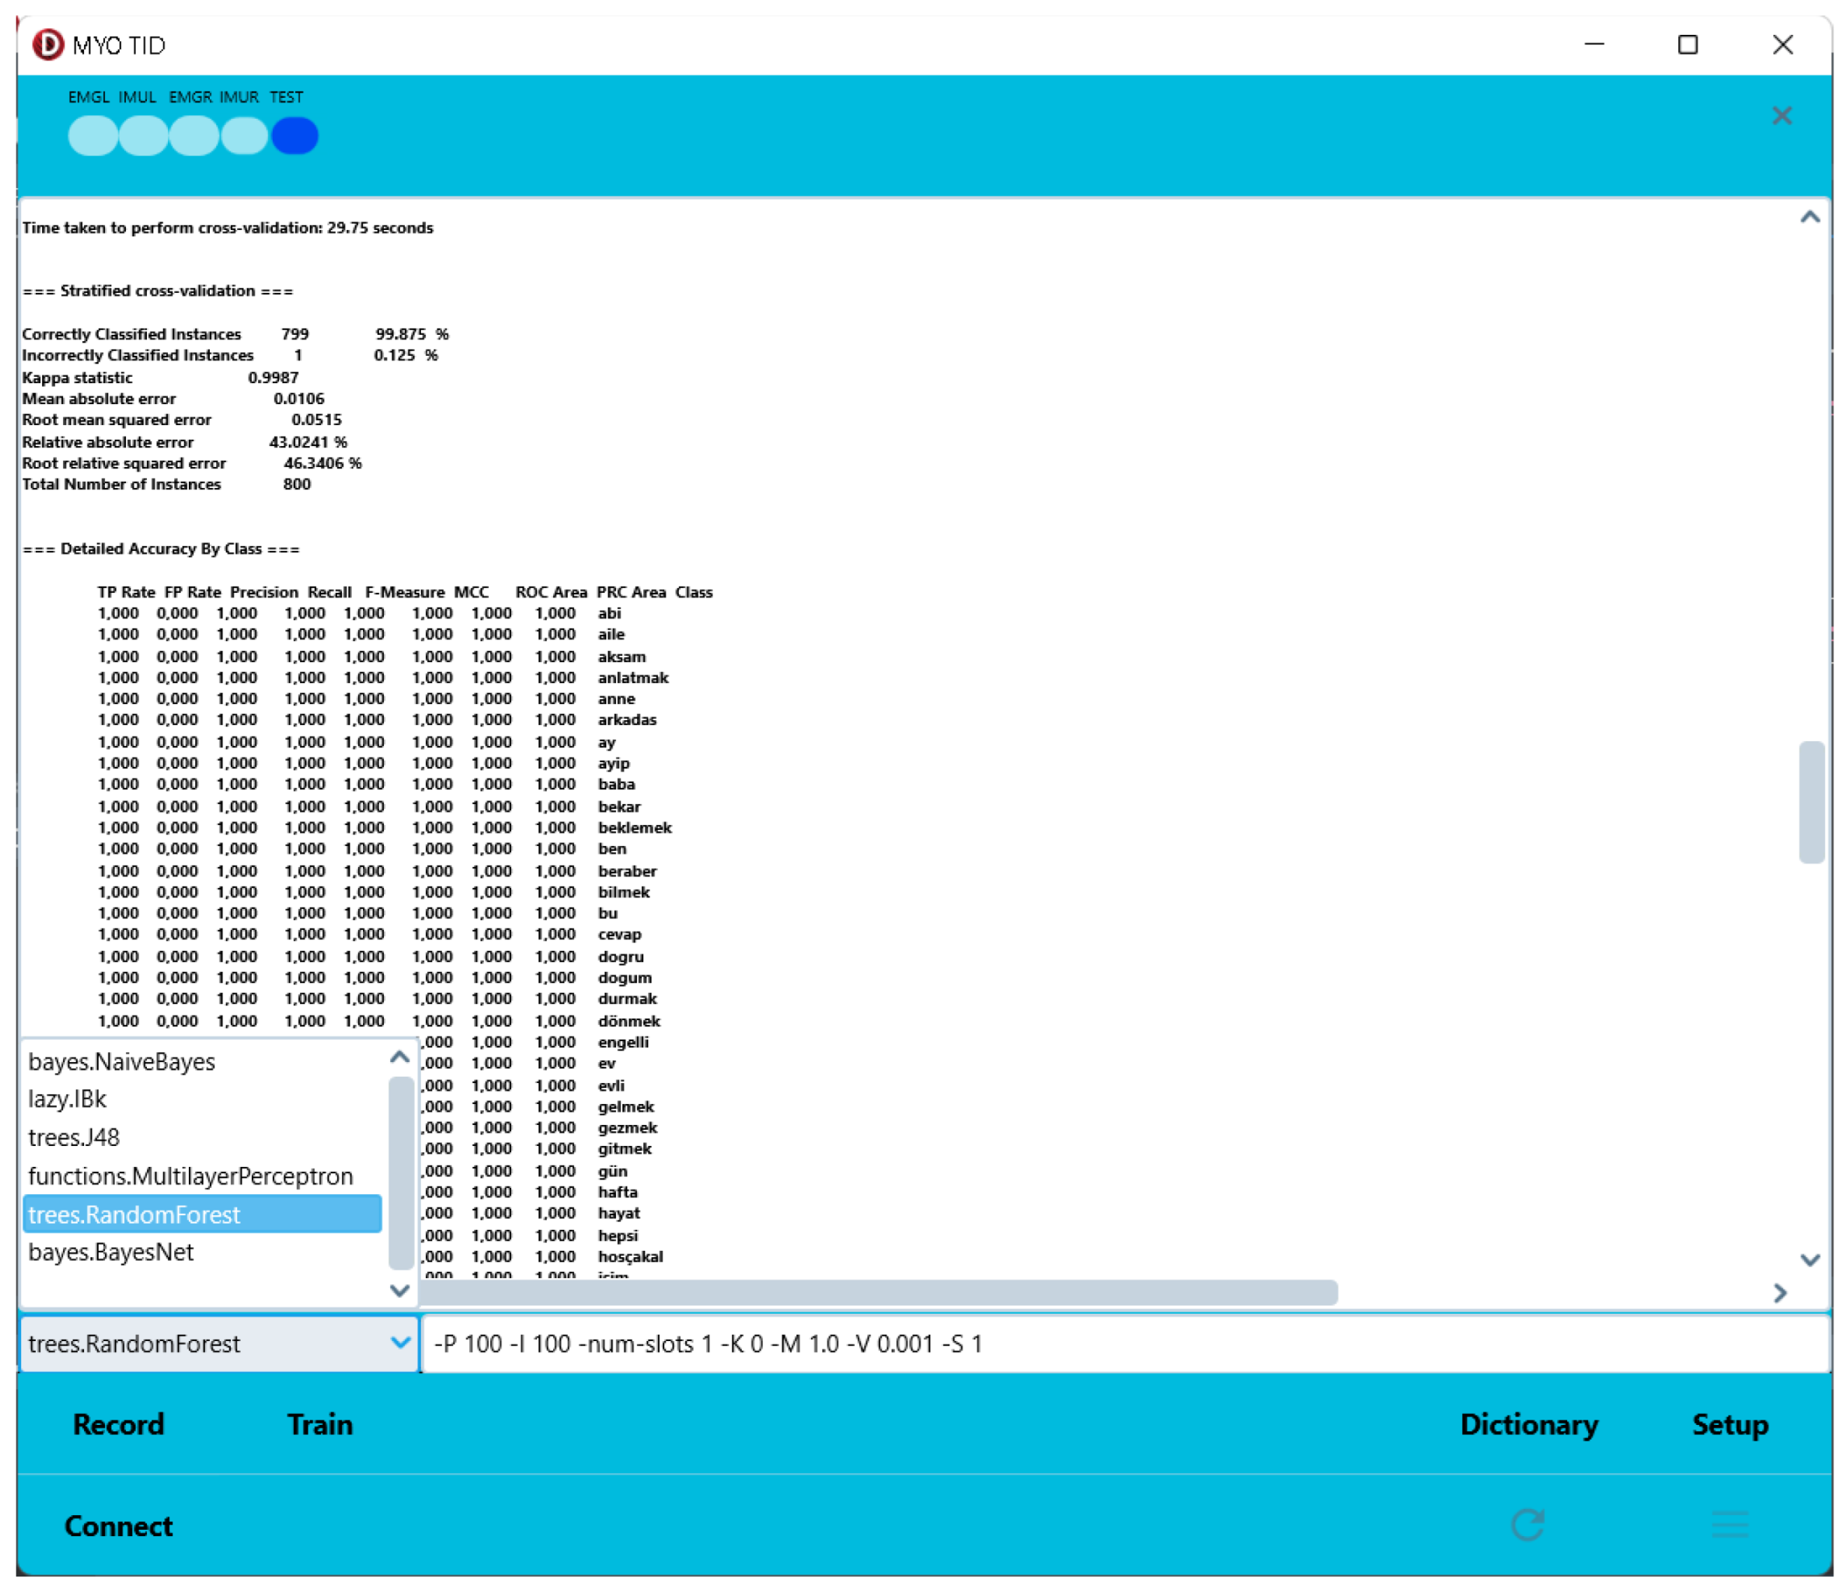Click the 'Time taken to perform cross-validation' line
The height and width of the screenshot is (1592, 1846).
227,228
